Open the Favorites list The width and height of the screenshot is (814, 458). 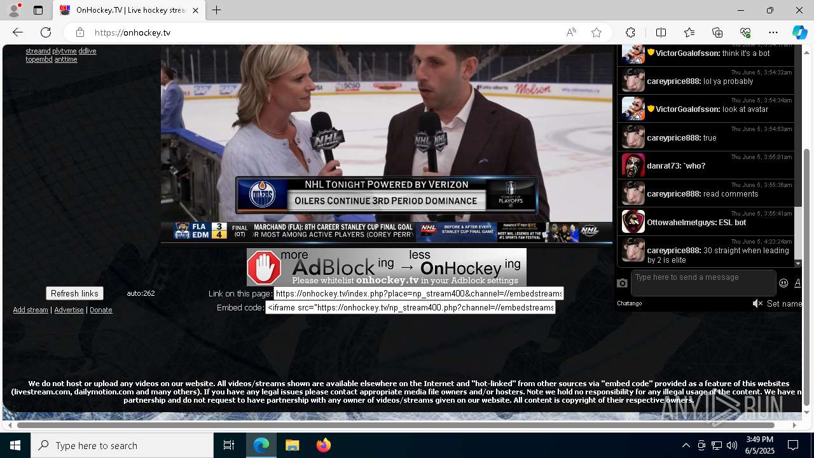tap(689, 32)
